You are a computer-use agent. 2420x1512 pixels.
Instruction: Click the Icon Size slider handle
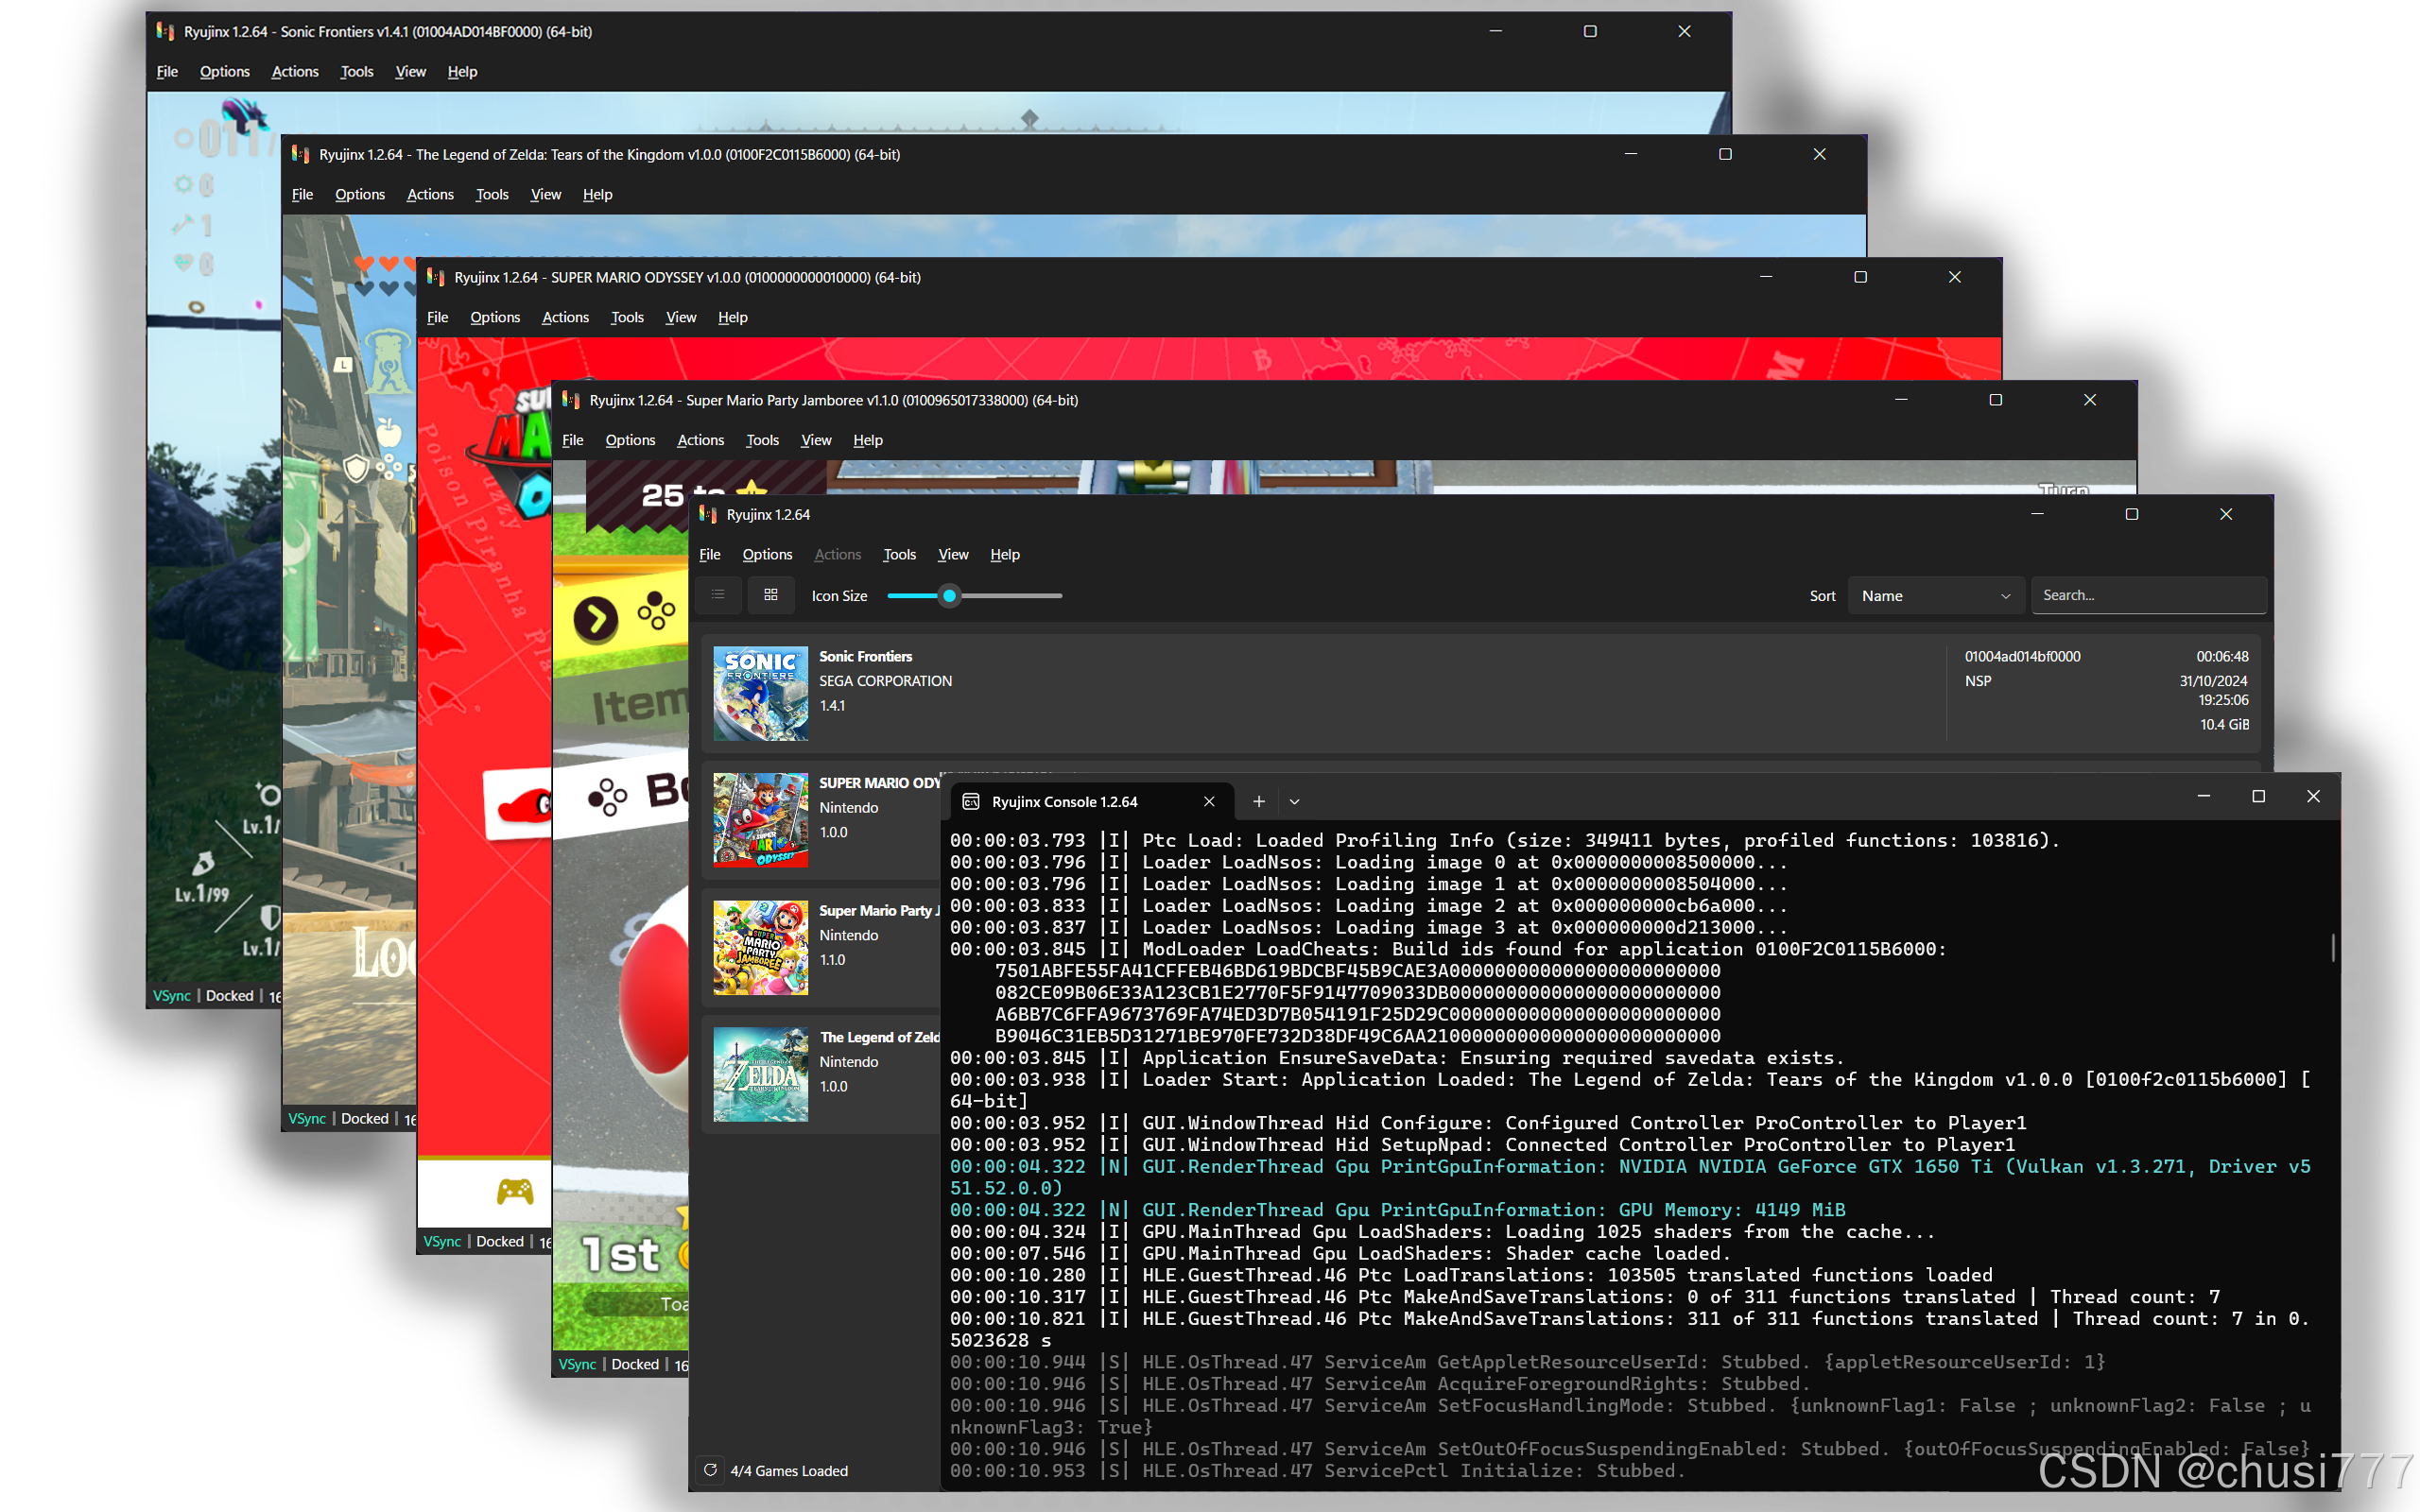[x=949, y=595]
